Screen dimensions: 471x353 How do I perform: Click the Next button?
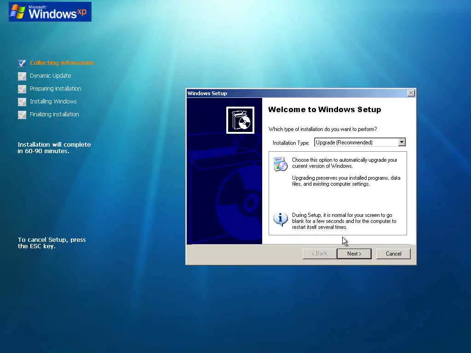point(354,254)
